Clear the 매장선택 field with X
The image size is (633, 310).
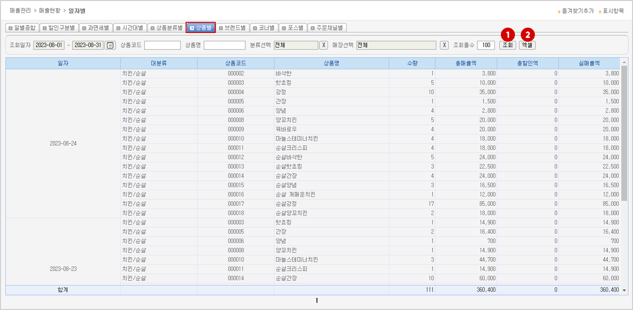click(x=444, y=45)
